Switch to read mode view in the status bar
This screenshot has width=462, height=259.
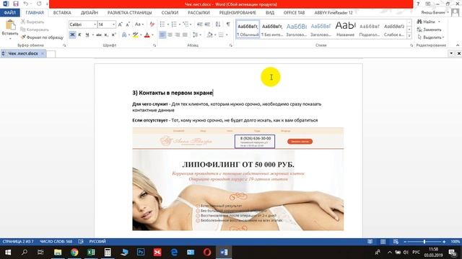(x=370, y=242)
